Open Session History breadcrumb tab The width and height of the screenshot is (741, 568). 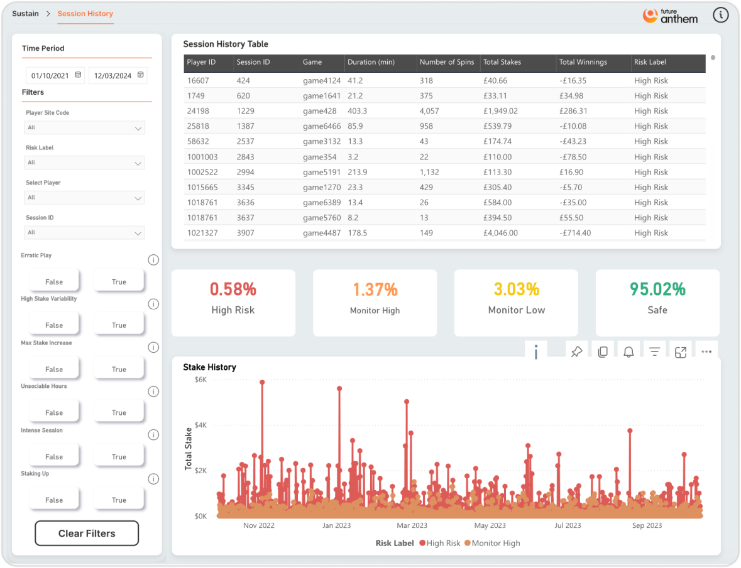click(x=85, y=14)
